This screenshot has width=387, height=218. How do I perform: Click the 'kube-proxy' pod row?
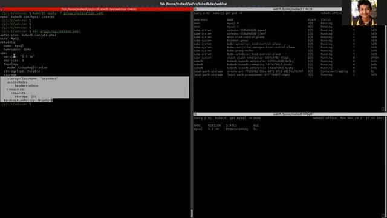point(286,51)
